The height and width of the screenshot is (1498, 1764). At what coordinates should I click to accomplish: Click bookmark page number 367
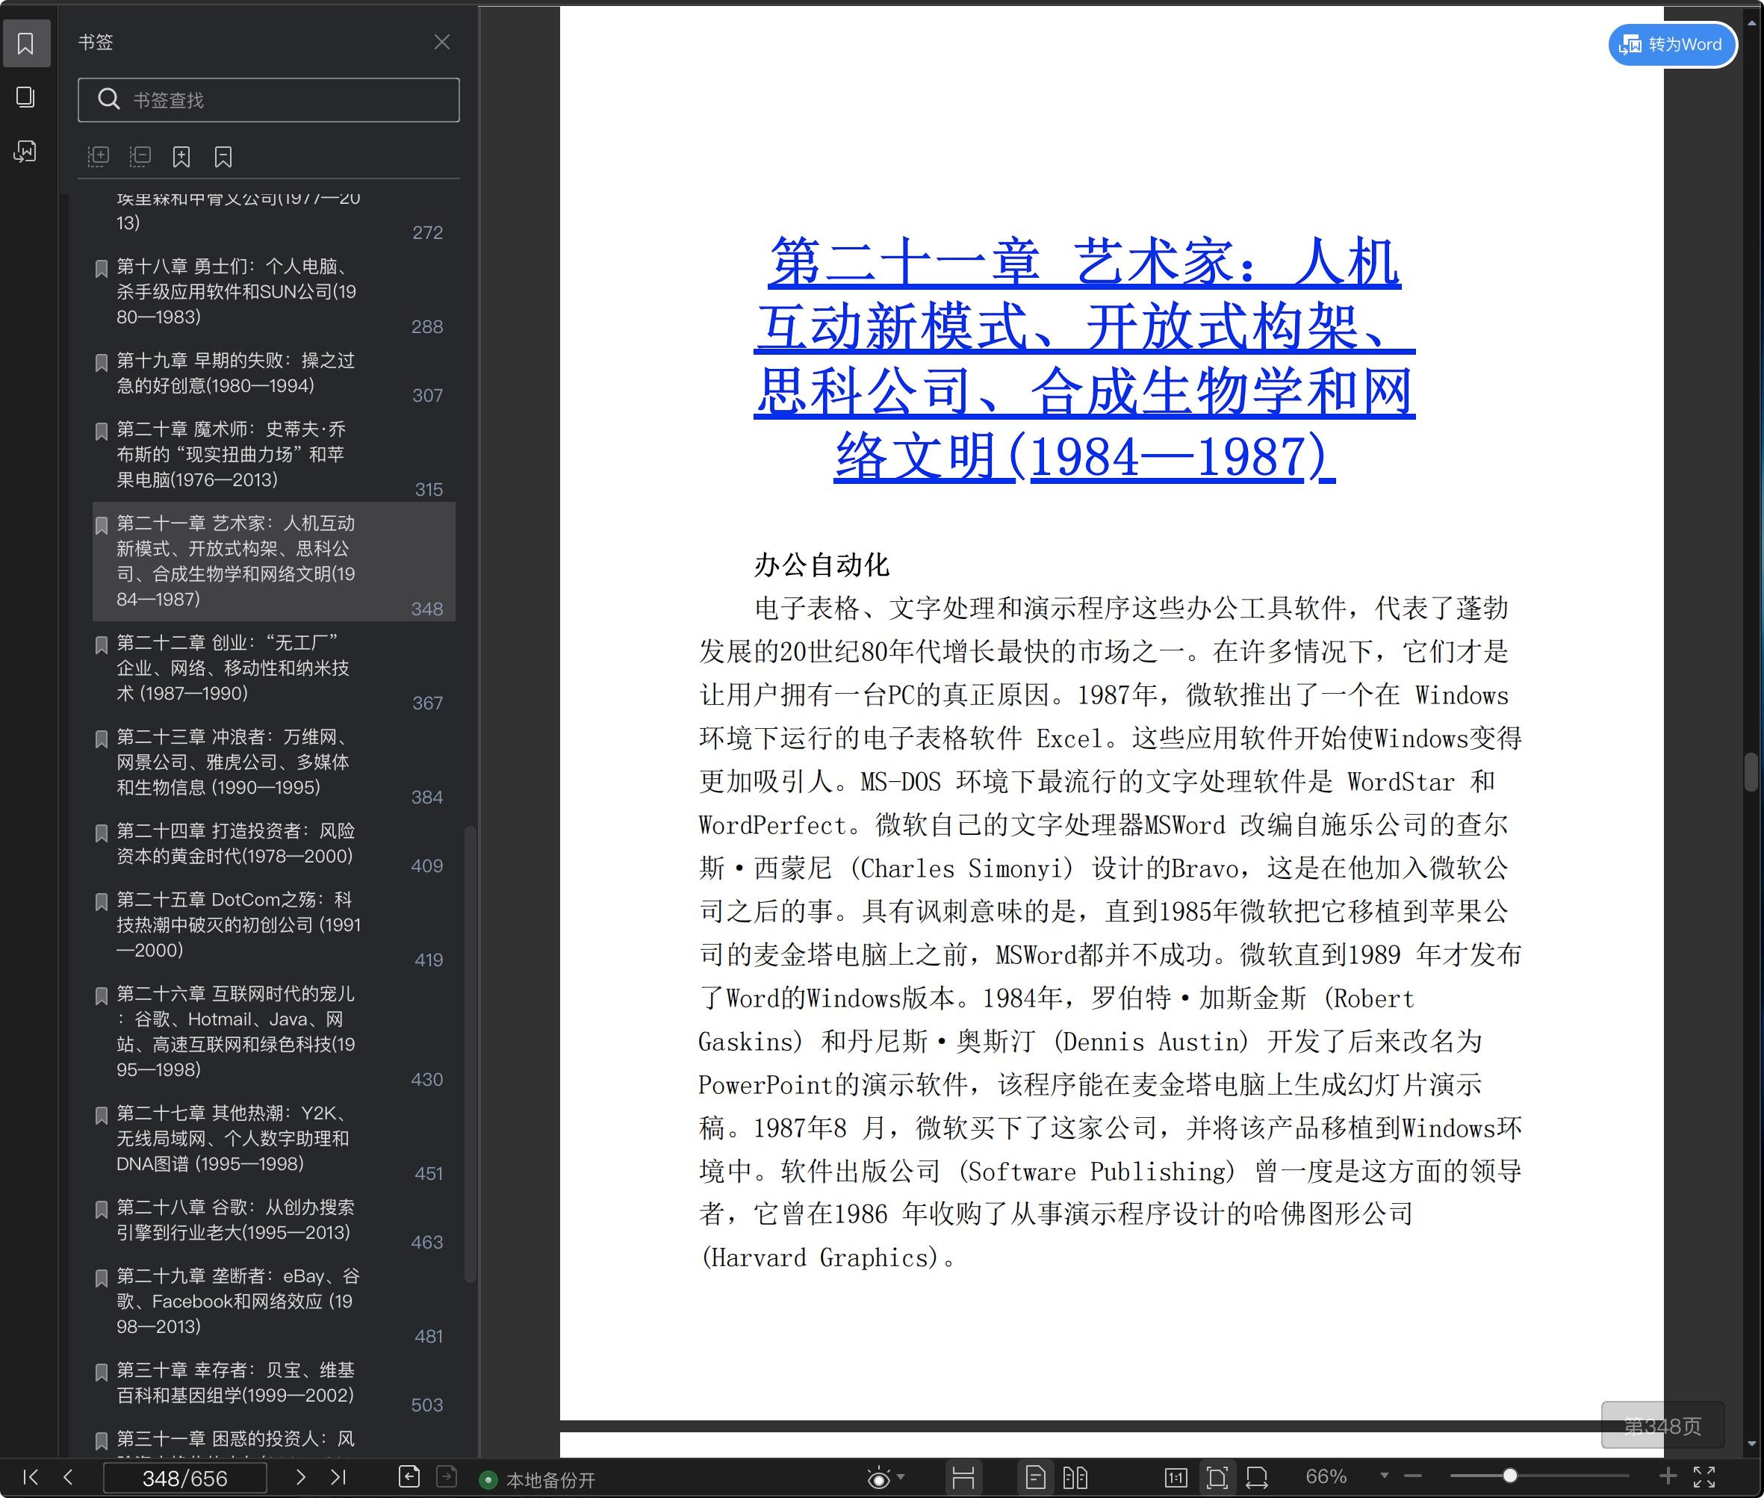[x=427, y=703]
